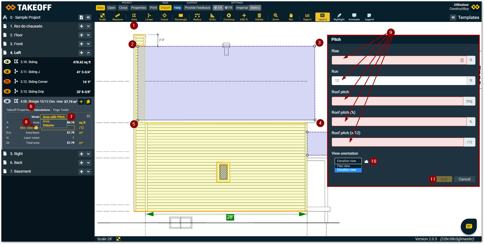Choose the Area drawing tool
This screenshot has height=244, width=484.
[x=134, y=17]
